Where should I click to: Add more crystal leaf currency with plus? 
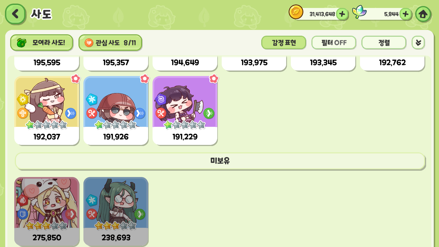[x=406, y=14]
